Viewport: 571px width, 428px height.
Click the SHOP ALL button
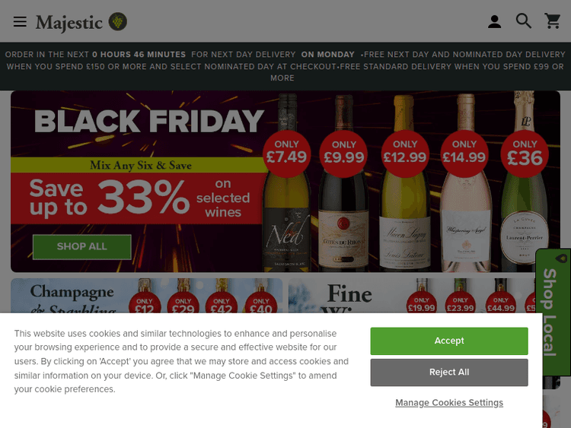81,246
